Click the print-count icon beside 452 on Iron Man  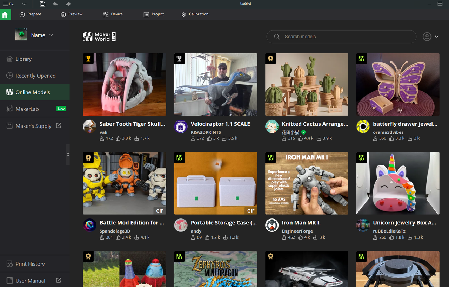click(284, 237)
